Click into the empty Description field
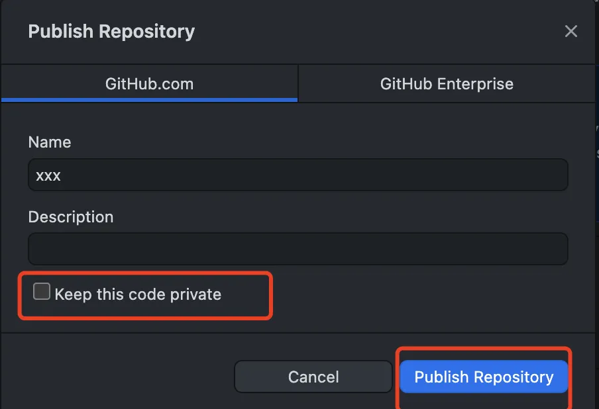The height and width of the screenshot is (409, 599). [x=298, y=249]
